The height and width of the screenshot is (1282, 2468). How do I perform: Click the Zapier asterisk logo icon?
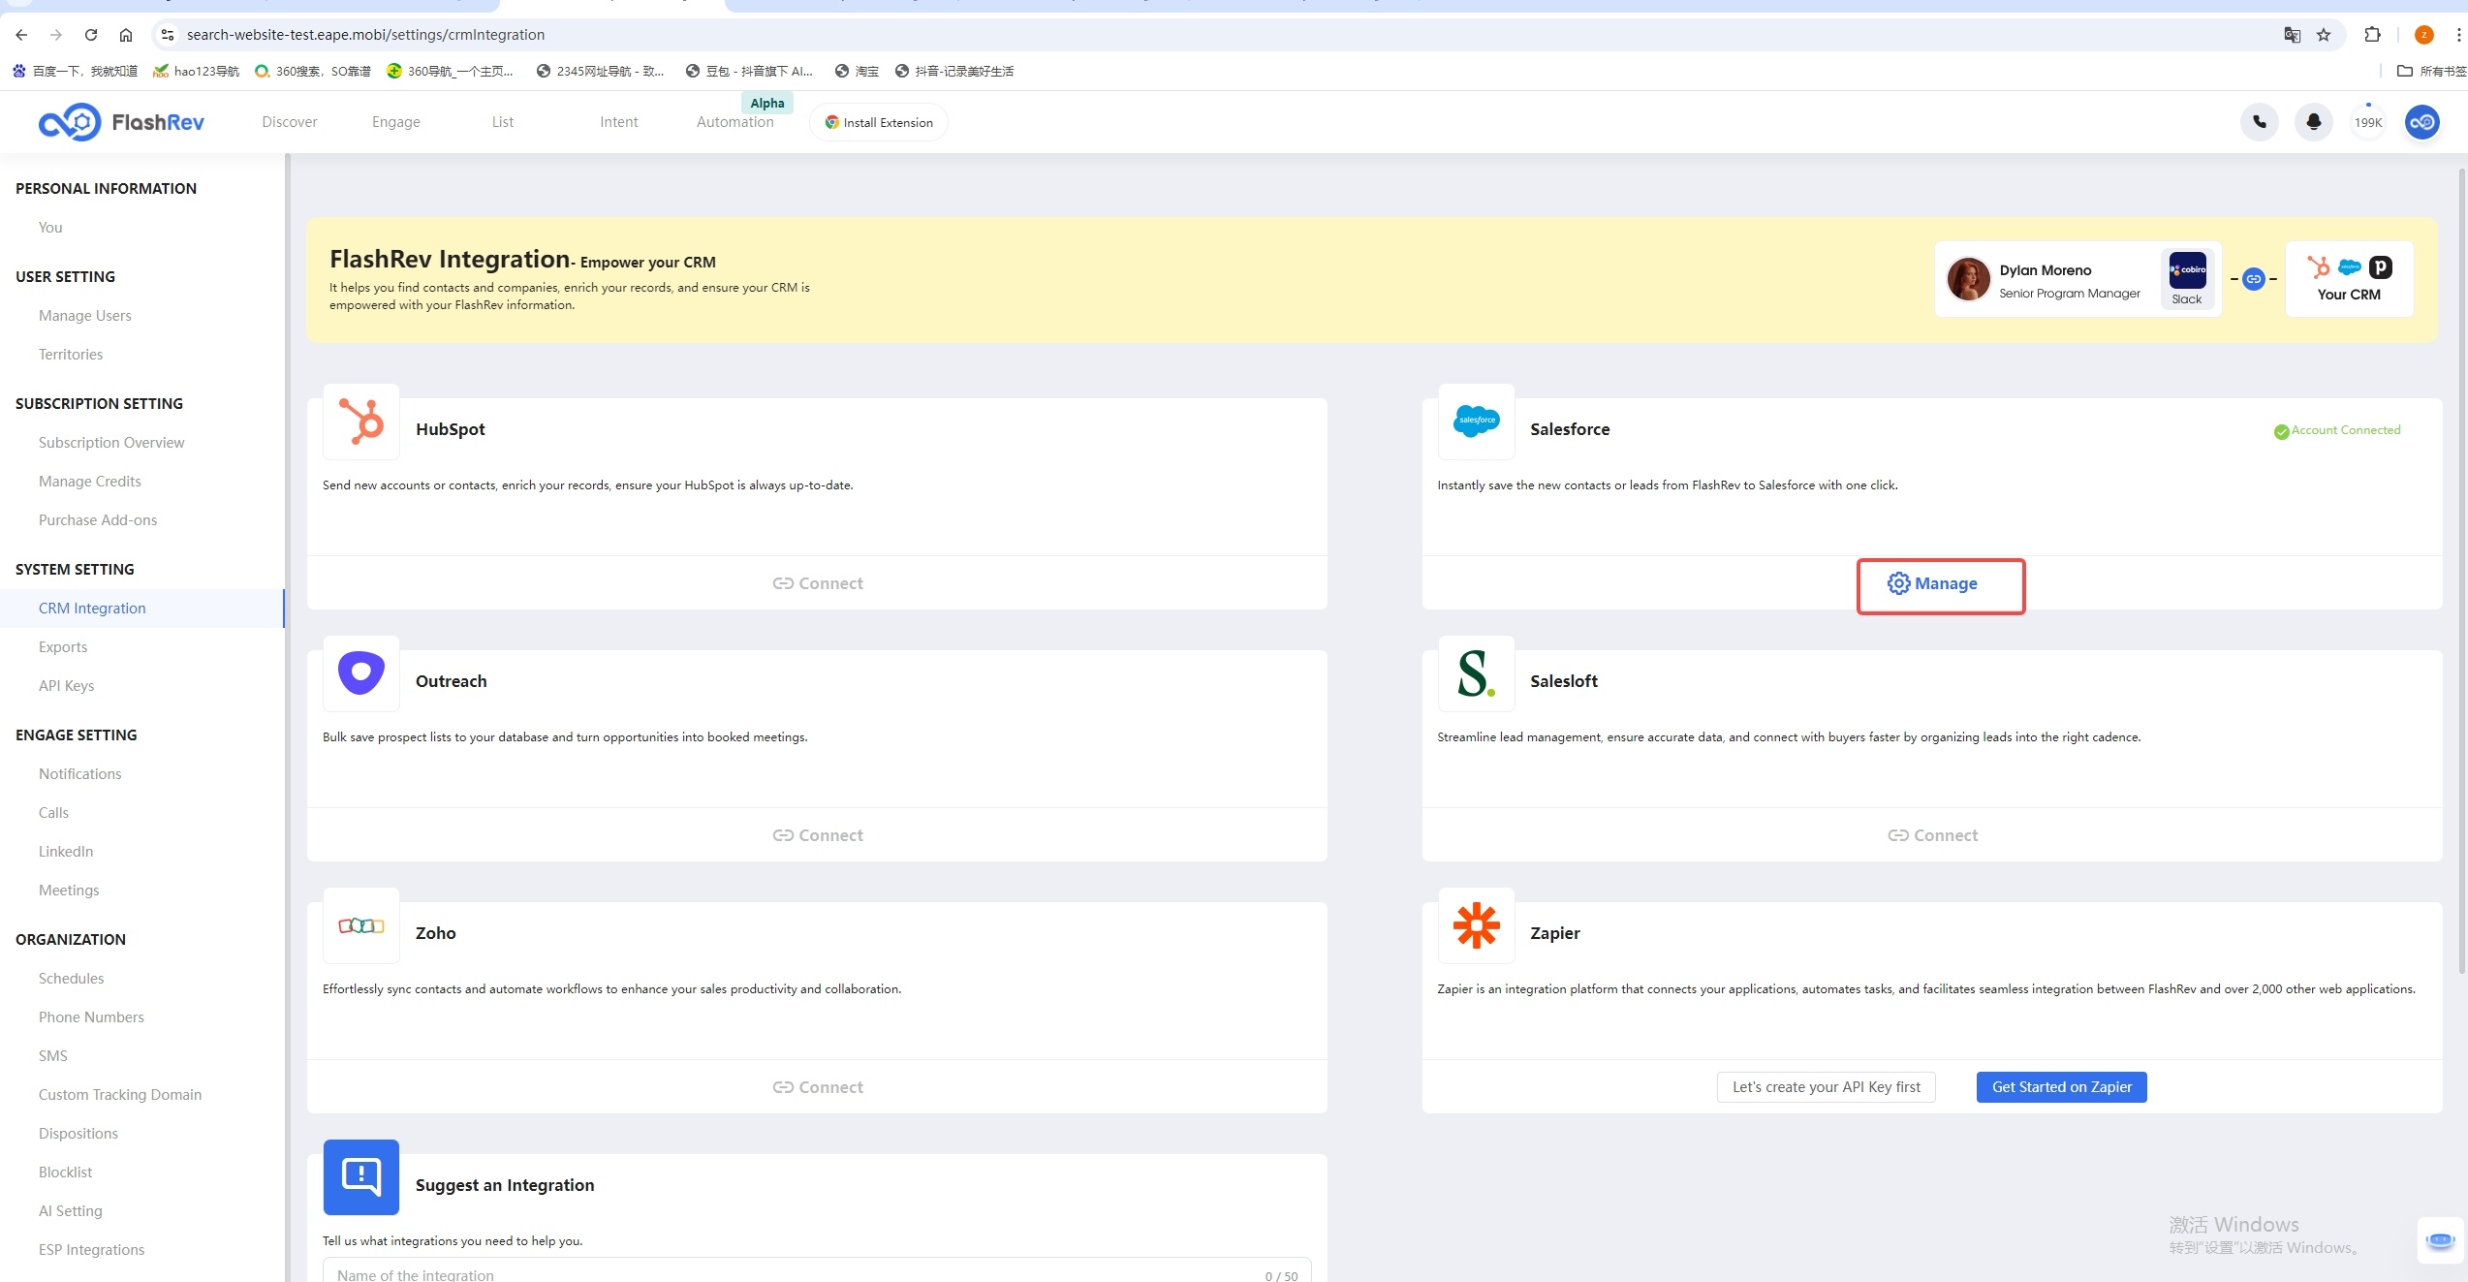tap(1476, 925)
